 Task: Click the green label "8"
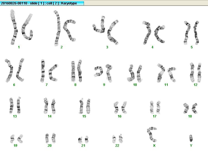coord(75,85)
